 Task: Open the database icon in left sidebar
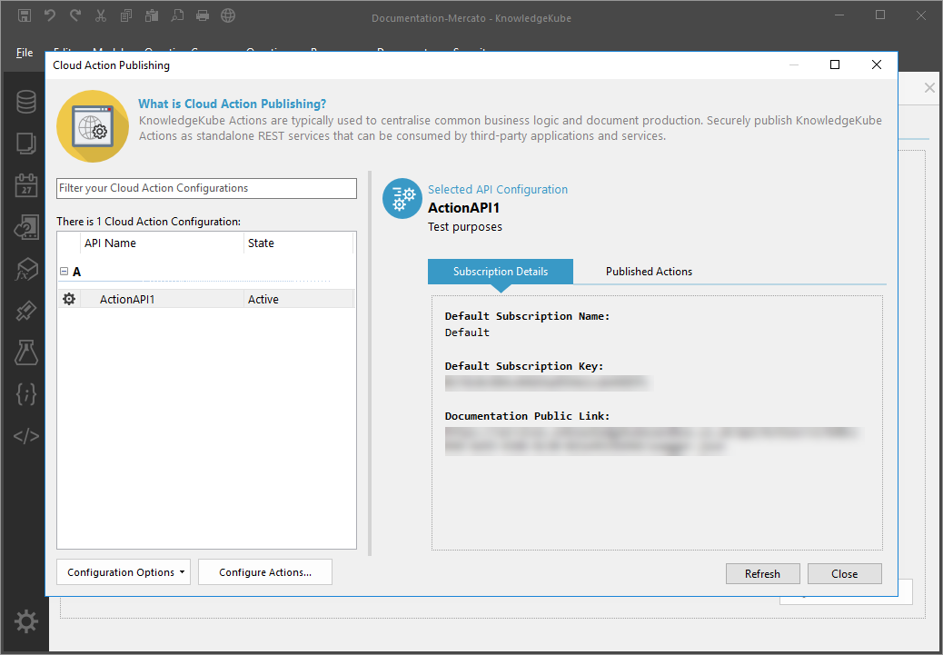25,102
